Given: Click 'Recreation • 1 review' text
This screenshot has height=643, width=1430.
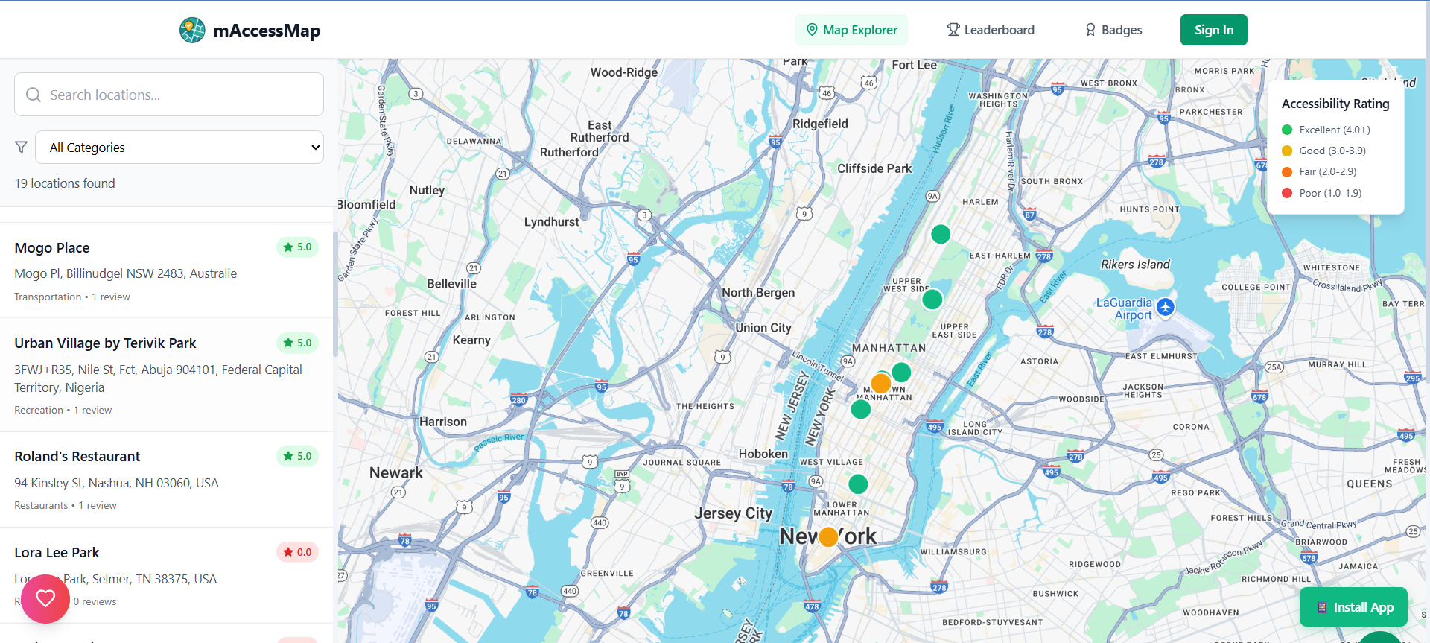Looking at the screenshot, I should pos(63,410).
